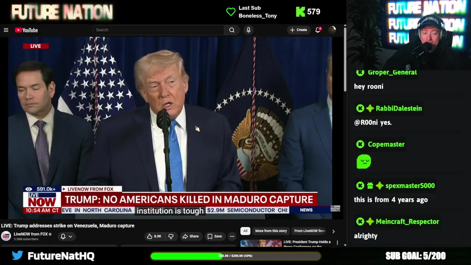Click the video title about Venezuela strike
The height and width of the screenshot is (265, 471).
click(x=68, y=226)
